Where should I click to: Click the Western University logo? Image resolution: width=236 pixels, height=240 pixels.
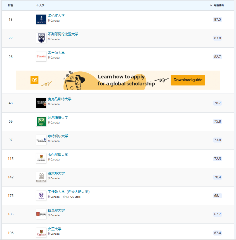coord(41,195)
